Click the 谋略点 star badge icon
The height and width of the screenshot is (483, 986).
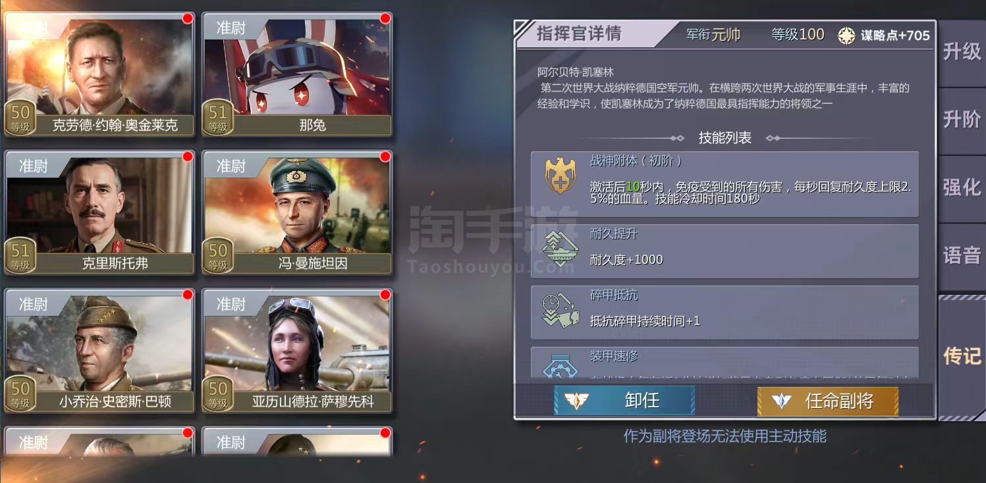click(x=846, y=36)
